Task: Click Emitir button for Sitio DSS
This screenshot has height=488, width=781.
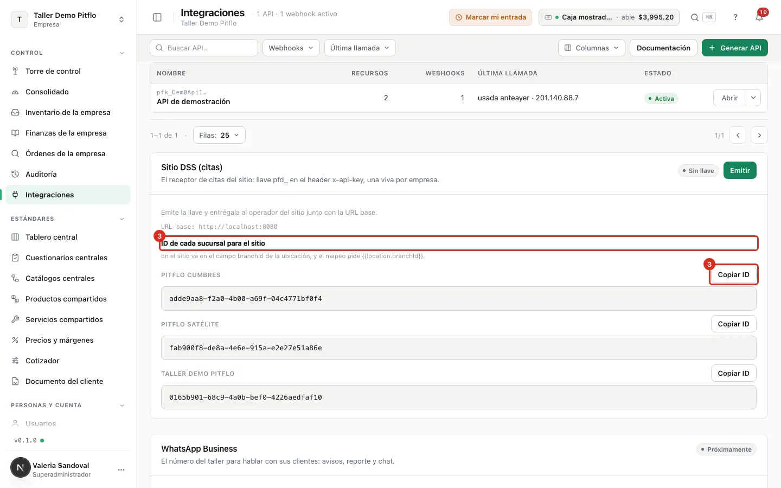Action: coord(740,170)
